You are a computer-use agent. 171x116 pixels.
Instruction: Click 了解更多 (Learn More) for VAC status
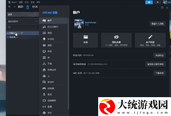tap(159, 73)
